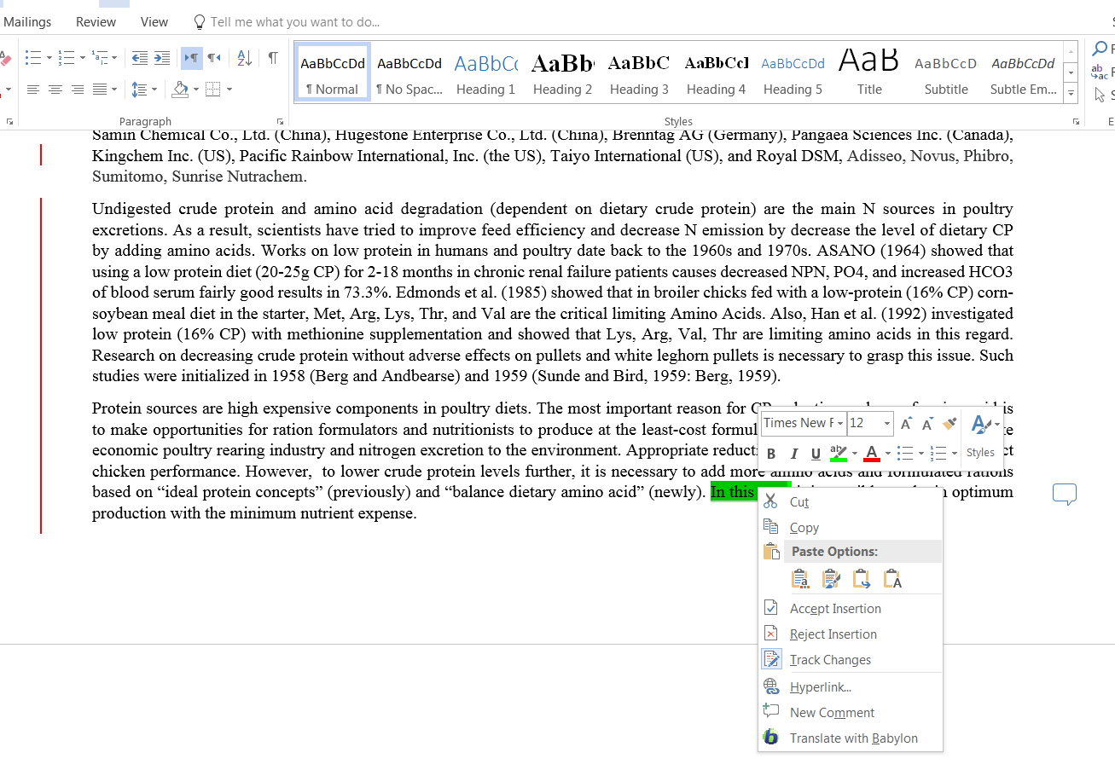Open the highlight color dropdown arrow
This screenshot has width=1115, height=770.
click(x=855, y=454)
